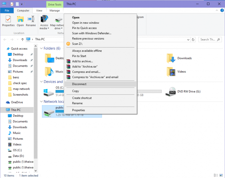Click the Open icon in ribbon
225x178 pixels.
coord(20,21)
